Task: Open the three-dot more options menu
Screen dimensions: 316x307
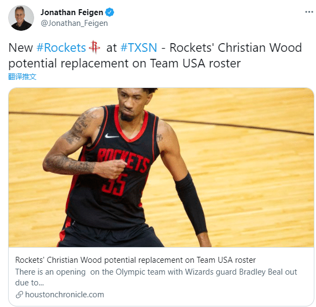Action: pyautogui.click(x=309, y=12)
